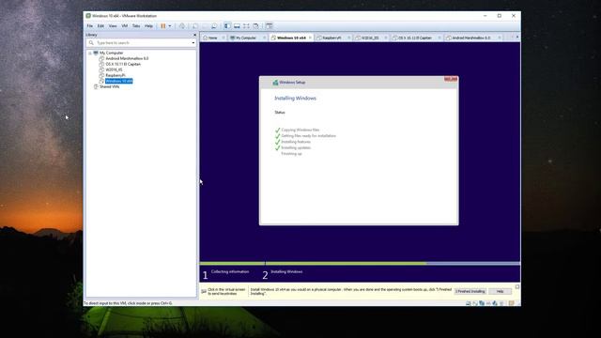This screenshot has height=338, width=601.
Task: Open the File menu
Action: [90, 26]
